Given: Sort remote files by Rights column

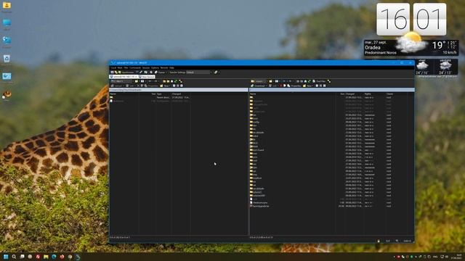Looking at the screenshot, I should 375,94.
